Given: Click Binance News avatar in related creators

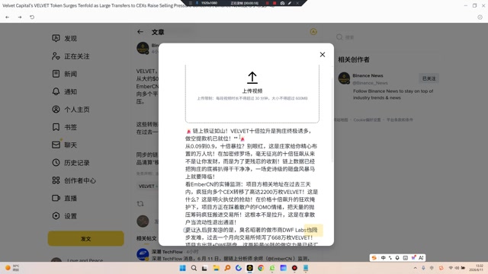Looking at the screenshot, I should pos(344,78).
